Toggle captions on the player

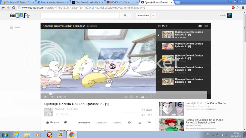pos(126,97)
